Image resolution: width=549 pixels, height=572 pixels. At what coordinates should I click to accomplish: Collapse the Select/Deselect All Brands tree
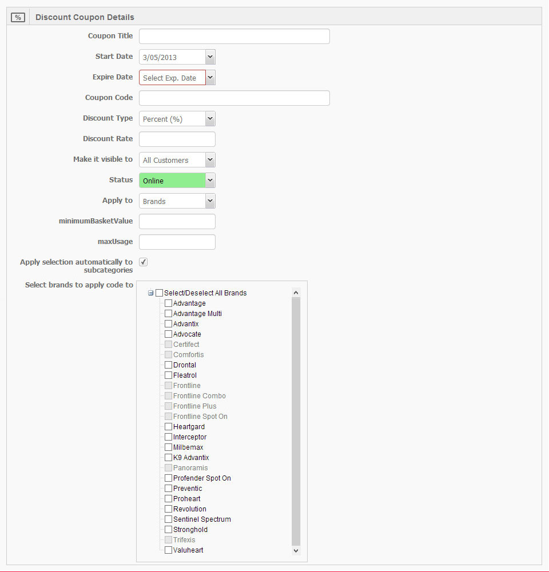(150, 293)
